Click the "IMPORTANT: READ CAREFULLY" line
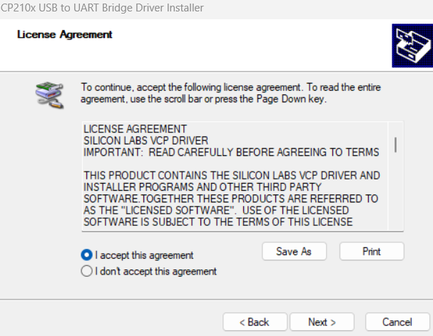433x336 pixels. click(231, 152)
